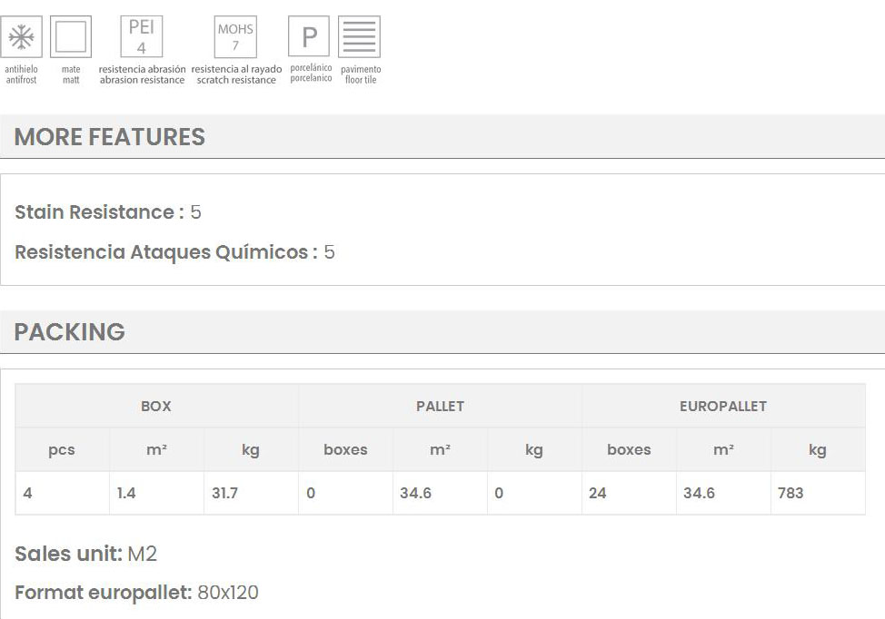885x619 pixels.
Task: Click the MORE FEATURES section header
Action: click(110, 137)
